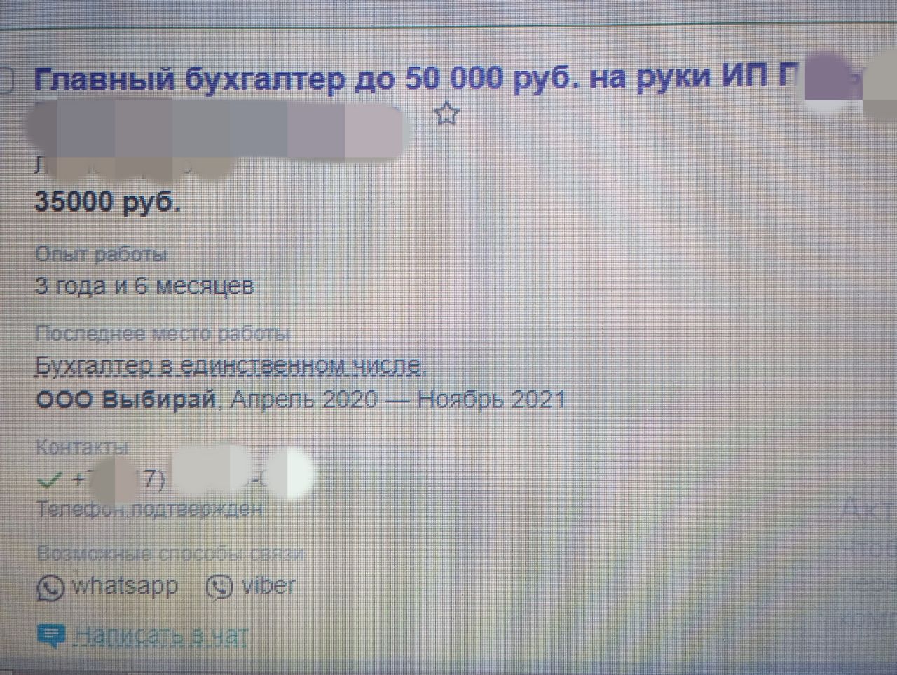
Task: Click the green phone-verified checkmark icon
Action: coord(49,480)
